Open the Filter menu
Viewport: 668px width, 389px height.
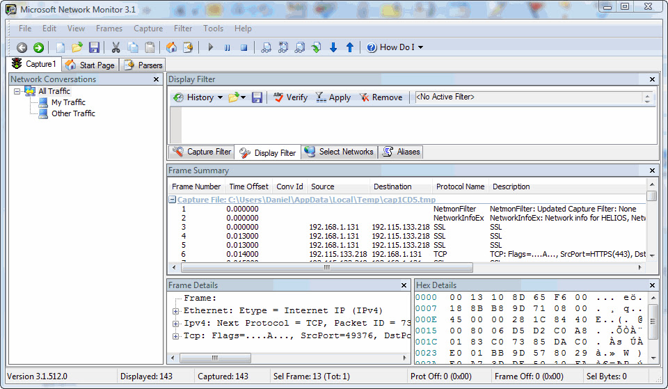coord(183,29)
